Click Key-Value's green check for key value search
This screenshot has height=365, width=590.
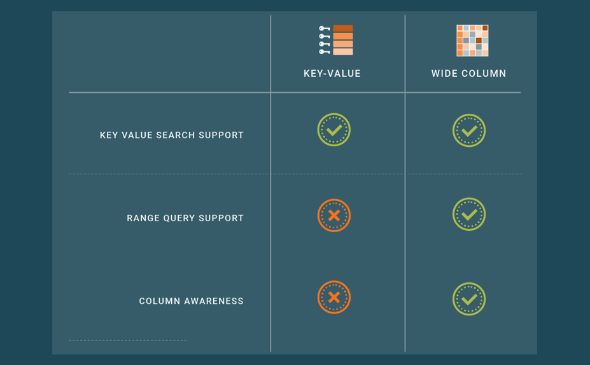[x=334, y=130]
